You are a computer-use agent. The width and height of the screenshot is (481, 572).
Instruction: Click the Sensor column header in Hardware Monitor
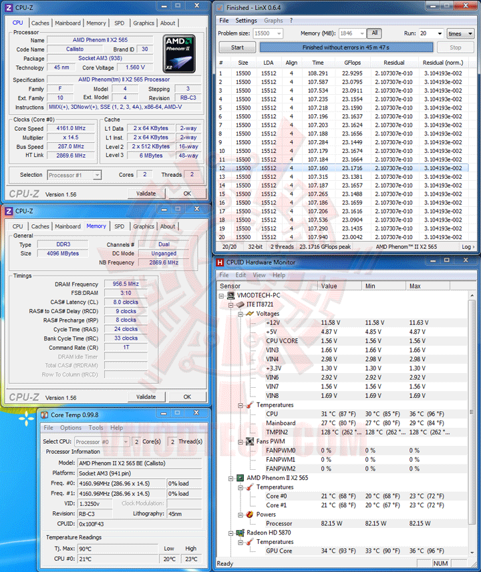267,286
